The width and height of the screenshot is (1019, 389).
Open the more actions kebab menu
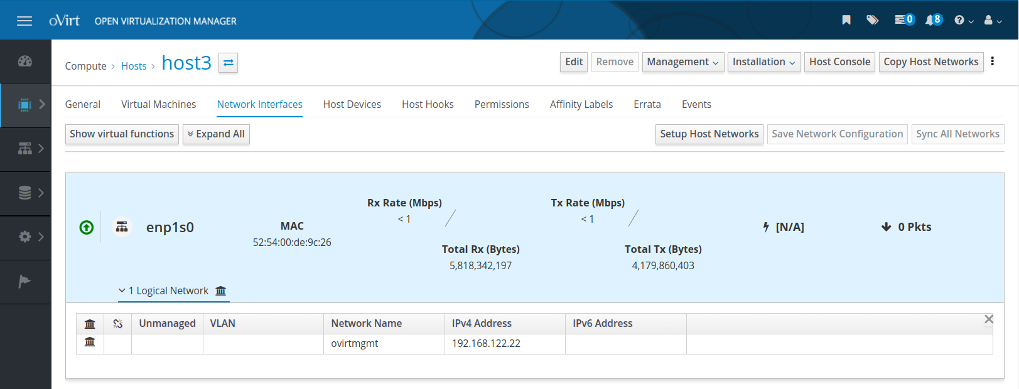(x=992, y=61)
